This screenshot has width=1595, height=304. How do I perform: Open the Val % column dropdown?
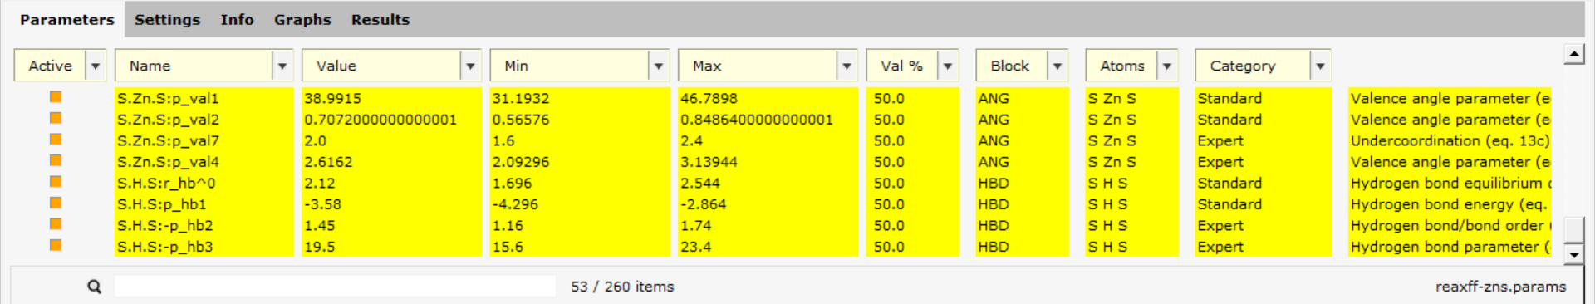click(948, 66)
